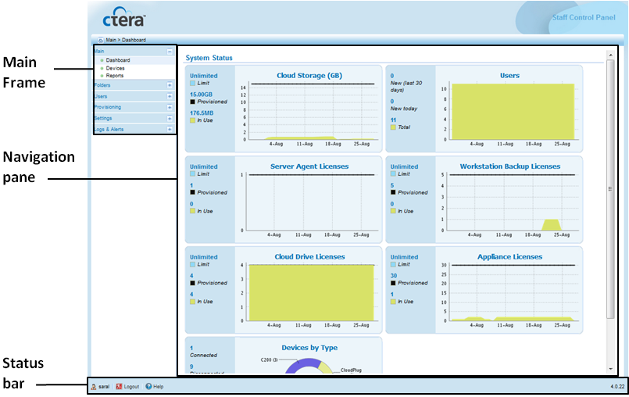The height and width of the screenshot is (397, 629).
Task: Click the total users count 11
Action: 393,120
